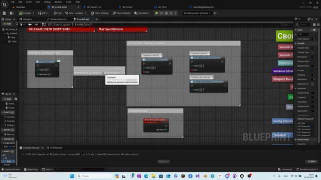The width and height of the screenshot is (321, 180).
Task: Click the Components panel search icon
Action: pyautogui.click(x=17, y=24)
